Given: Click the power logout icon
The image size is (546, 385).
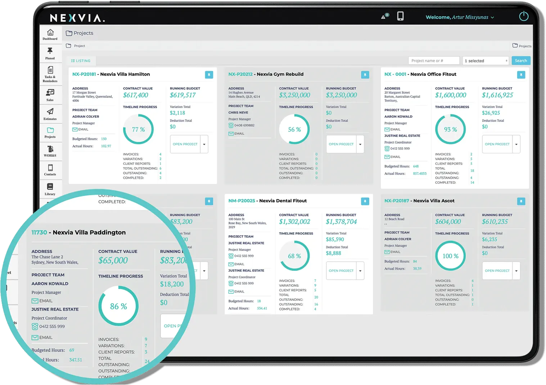Looking at the screenshot, I should 524,16.
